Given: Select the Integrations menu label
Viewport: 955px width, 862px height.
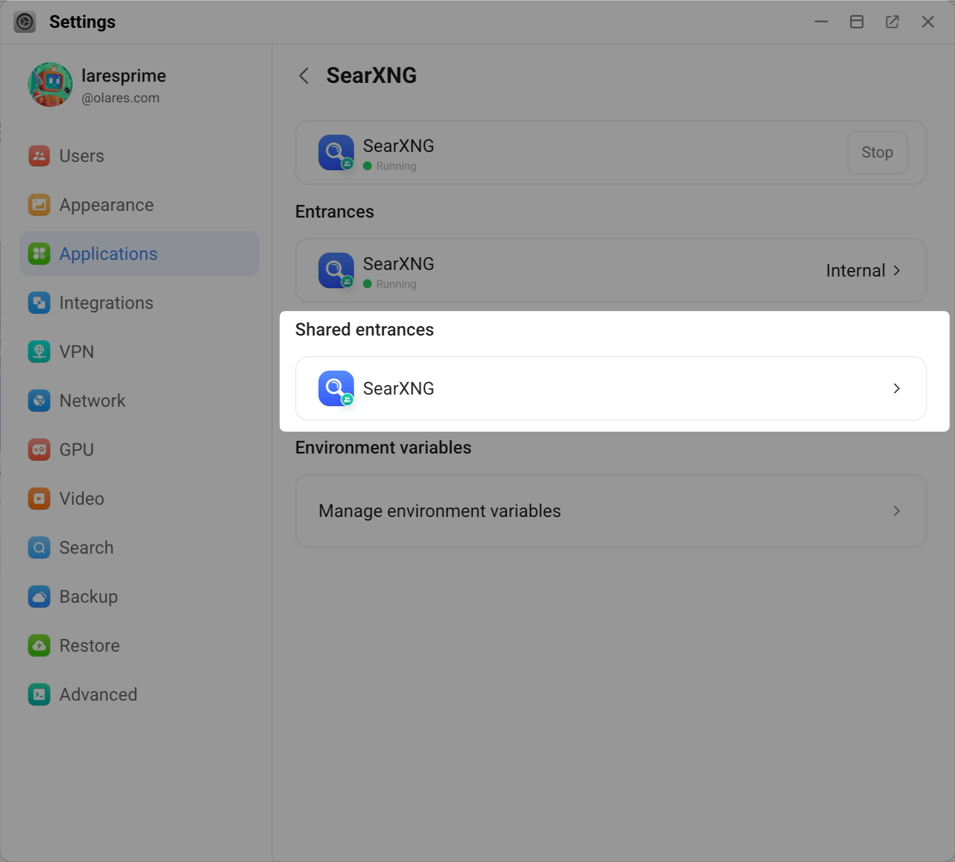Looking at the screenshot, I should (106, 303).
